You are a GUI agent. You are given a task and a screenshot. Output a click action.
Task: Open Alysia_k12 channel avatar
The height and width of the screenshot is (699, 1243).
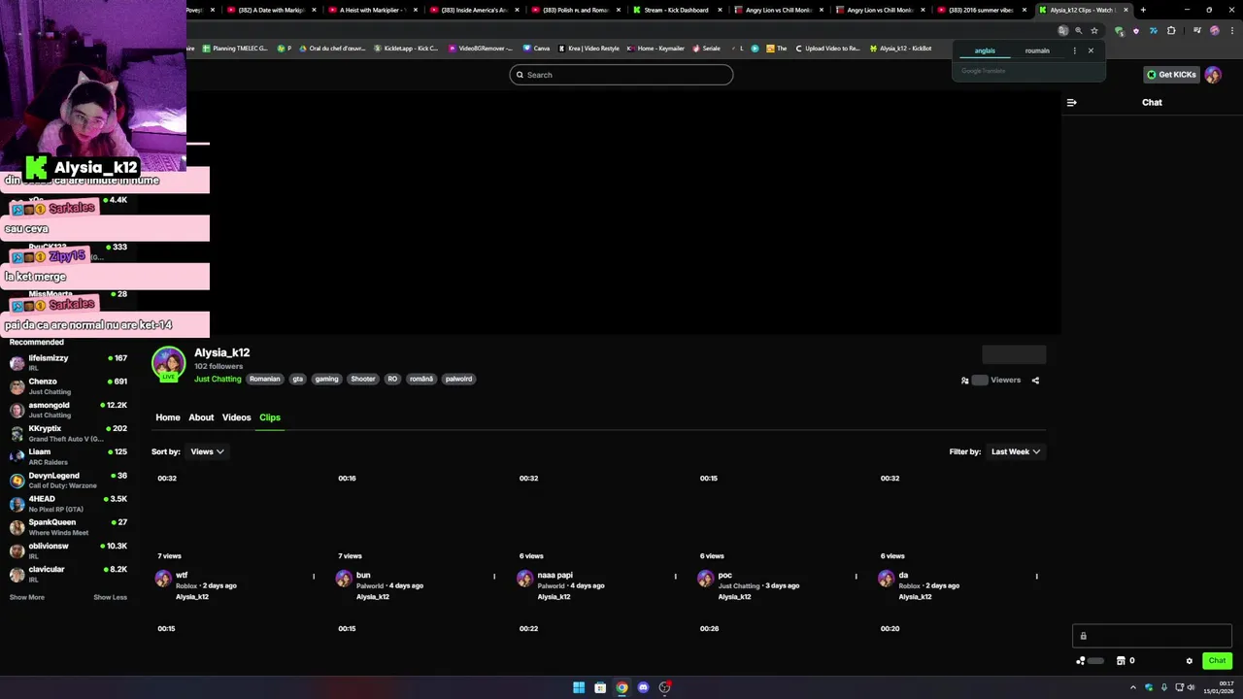click(168, 363)
